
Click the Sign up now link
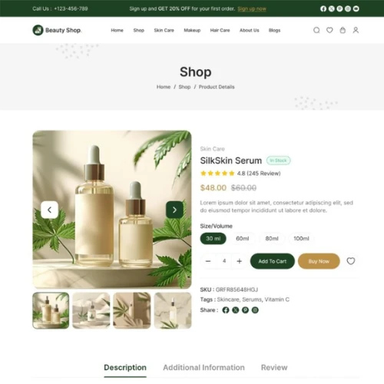pos(252,9)
